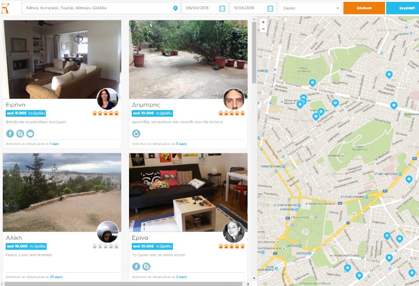Click Αλίκη's profile avatar photo
The image size is (419, 286).
point(108,232)
